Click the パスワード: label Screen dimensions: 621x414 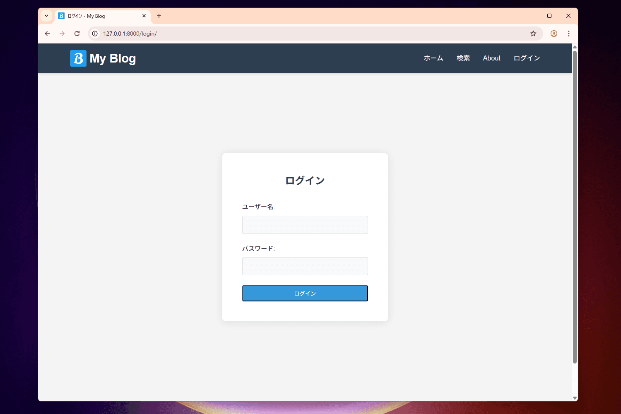[259, 248]
